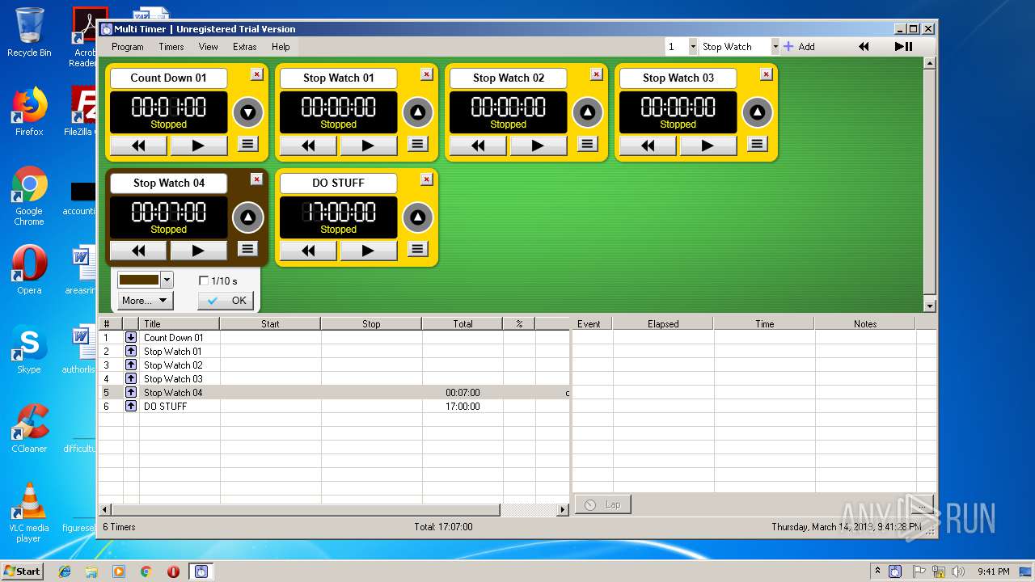Open Stop Watch 01 menu icon
1035x582 pixels.
coord(418,144)
